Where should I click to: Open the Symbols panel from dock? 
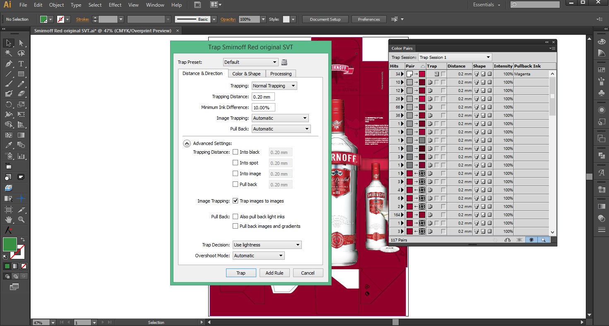[602, 94]
